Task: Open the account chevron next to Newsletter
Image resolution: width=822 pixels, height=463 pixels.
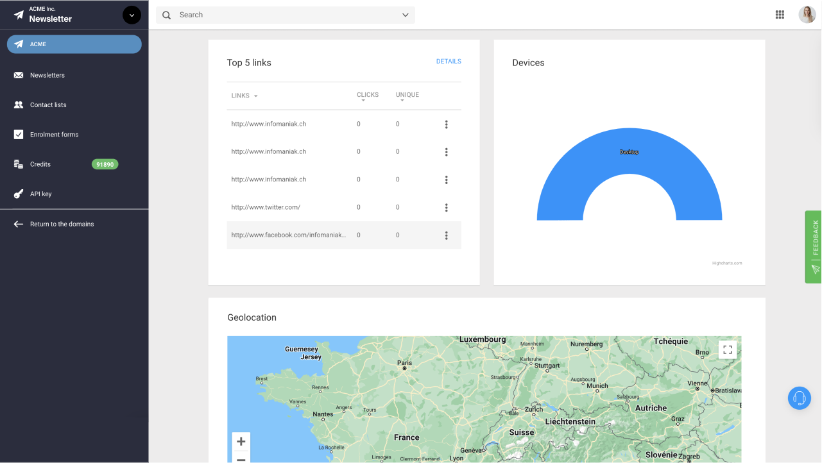Action: pyautogui.click(x=131, y=14)
